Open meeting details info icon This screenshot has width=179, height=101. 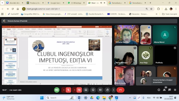point(159,90)
